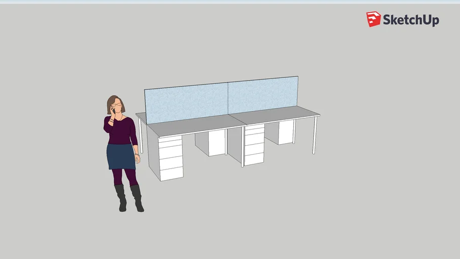Select the white cabinet under right desk
The image size is (460, 259).
point(286,132)
